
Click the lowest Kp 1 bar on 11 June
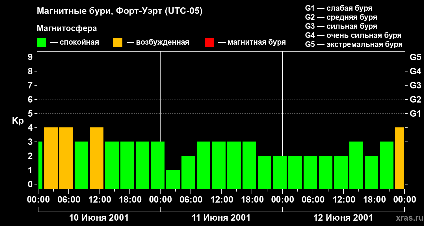tap(173, 179)
